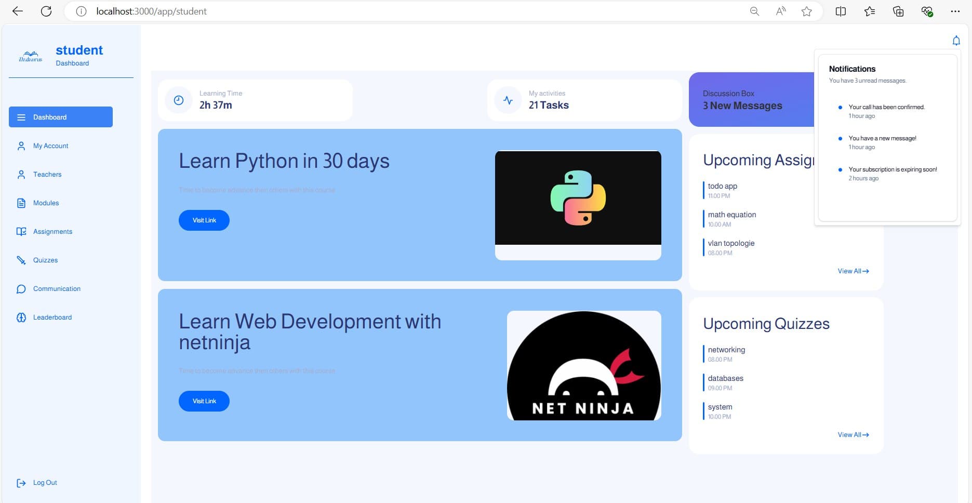The height and width of the screenshot is (503, 972).
Task: Click the Python logo thumbnail
Action: click(x=578, y=198)
